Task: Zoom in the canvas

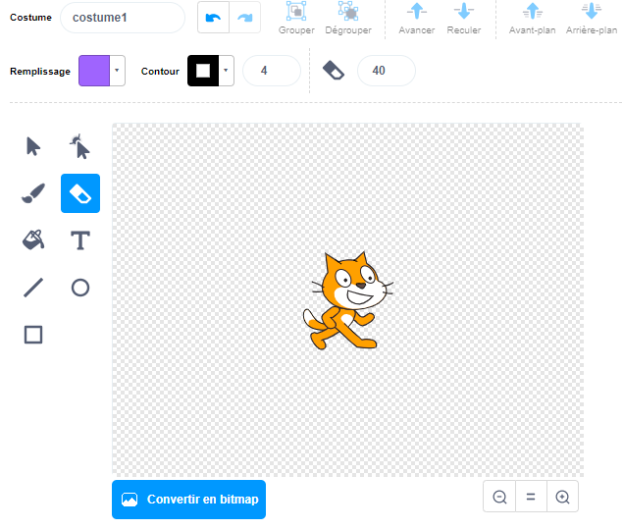Action: [x=562, y=497]
